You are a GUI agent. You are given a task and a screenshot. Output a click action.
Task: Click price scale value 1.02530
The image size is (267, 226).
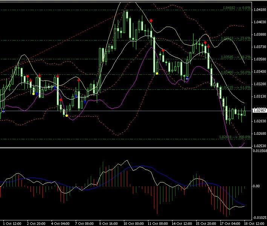260,146
